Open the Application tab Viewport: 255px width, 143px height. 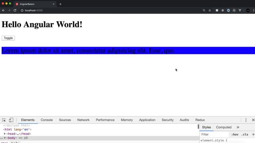tap(147, 120)
